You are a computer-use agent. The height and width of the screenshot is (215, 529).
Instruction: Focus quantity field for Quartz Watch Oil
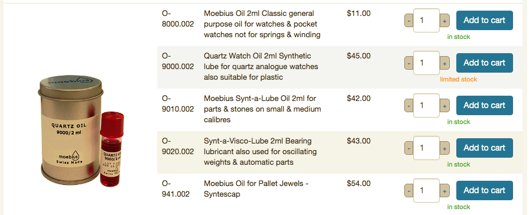click(x=426, y=63)
